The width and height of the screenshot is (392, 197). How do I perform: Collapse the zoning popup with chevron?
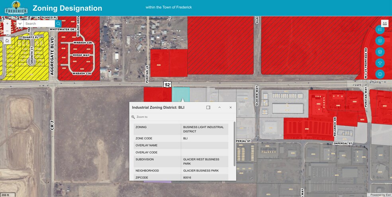[x=219, y=107]
